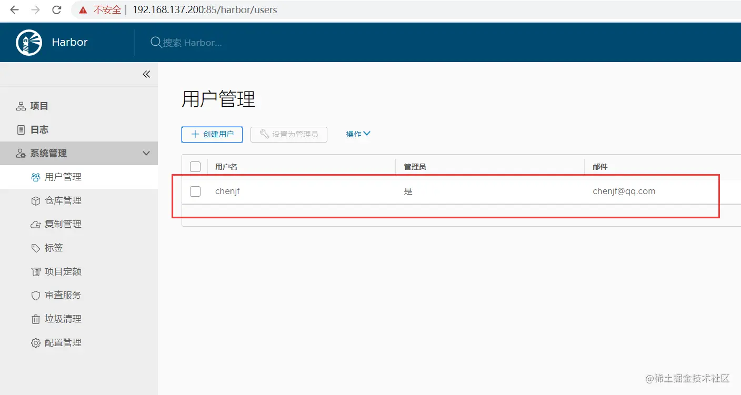
Task: Click the 创建用户 button
Action: [212, 134]
